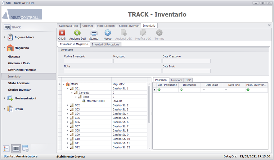Select the list view icon in the sidebar bottom bar
The image size is (274, 160).
click(x=6, y=149)
